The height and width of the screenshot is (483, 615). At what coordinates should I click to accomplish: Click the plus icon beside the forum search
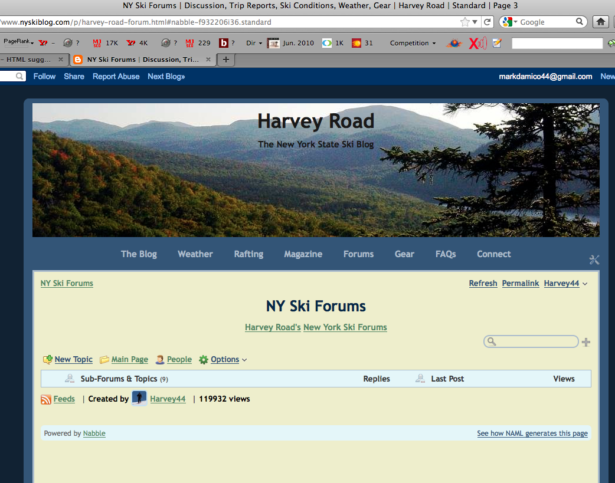click(585, 342)
